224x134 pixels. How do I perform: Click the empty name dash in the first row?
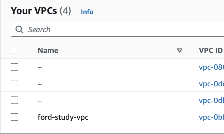[x=39, y=68]
